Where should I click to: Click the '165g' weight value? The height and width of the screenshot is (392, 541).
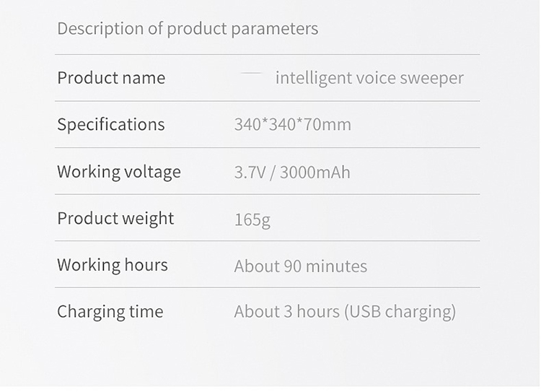pos(252,219)
